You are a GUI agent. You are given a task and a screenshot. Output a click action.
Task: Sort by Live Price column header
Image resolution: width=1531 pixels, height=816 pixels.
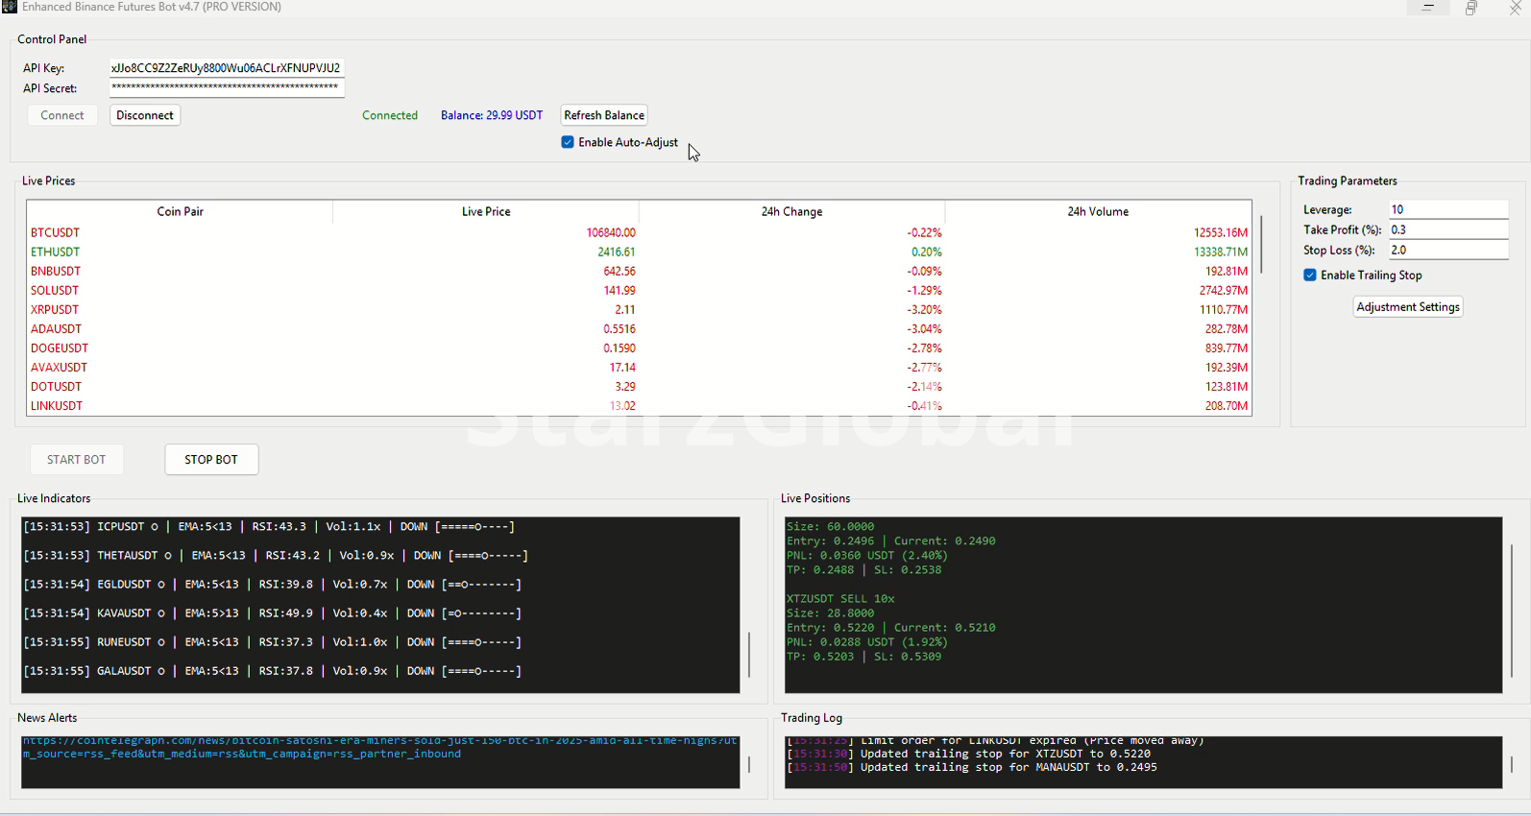tap(486, 211)
